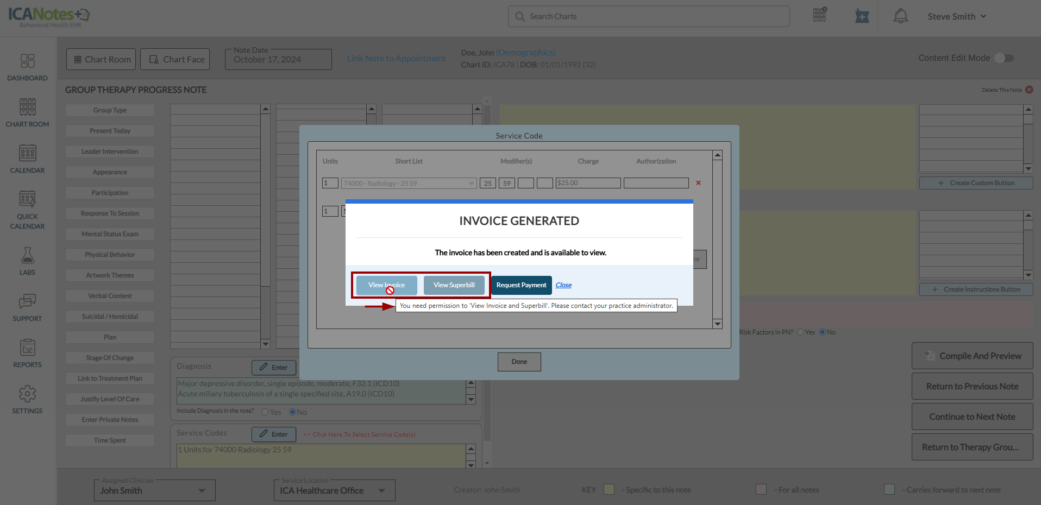Open the Quick Calendar icon
This screenshot has height=505, width=1041.
click(x=27, y=200)
